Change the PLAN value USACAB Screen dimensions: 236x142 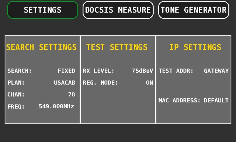click(x=65, y=83)
